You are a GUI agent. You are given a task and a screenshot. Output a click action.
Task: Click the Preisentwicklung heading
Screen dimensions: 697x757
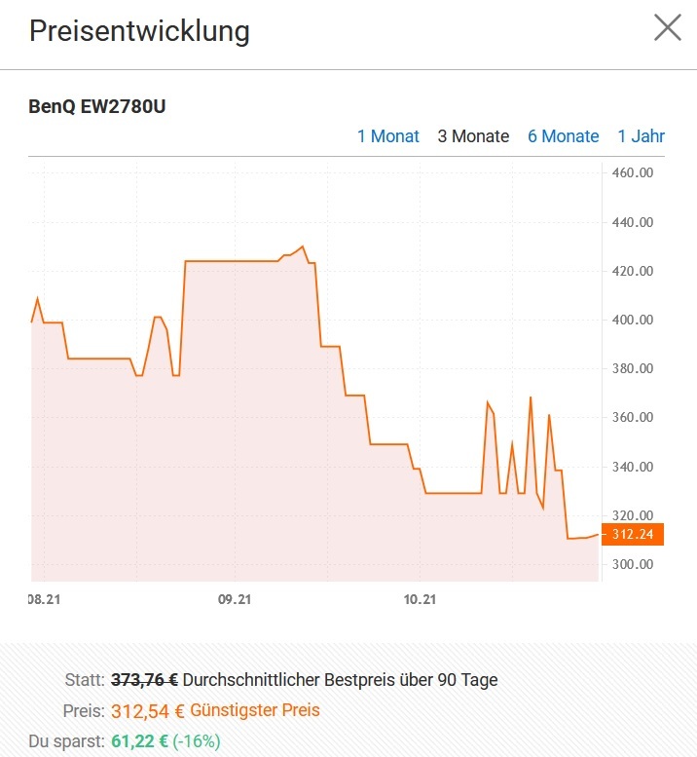pyautogui.click(x=139, y=31)
